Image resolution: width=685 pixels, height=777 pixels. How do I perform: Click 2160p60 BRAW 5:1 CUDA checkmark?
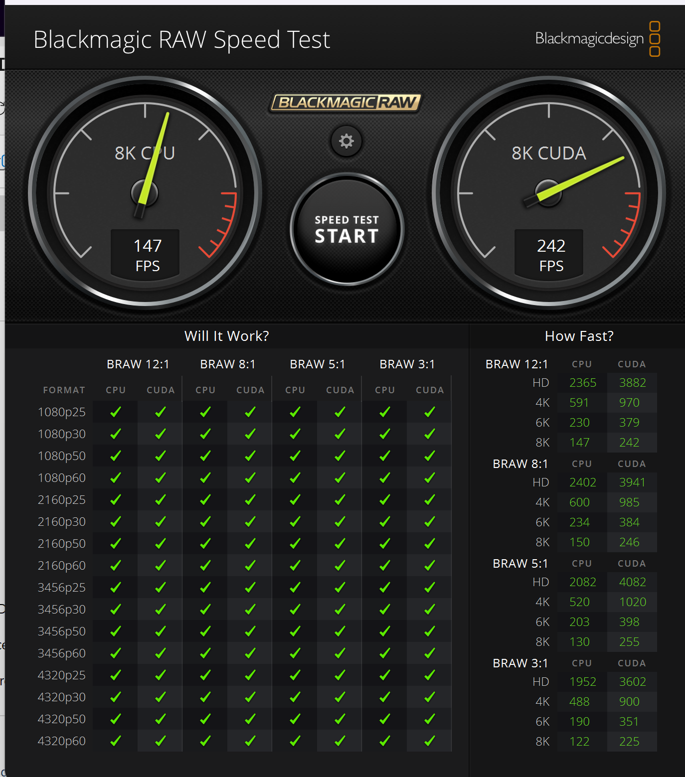click(340, 566)
